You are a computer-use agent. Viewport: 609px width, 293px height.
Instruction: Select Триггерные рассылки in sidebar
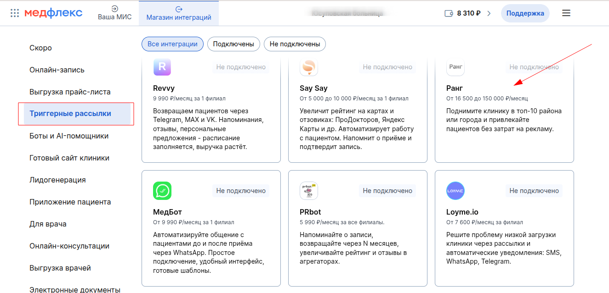[x=70, y=114]
